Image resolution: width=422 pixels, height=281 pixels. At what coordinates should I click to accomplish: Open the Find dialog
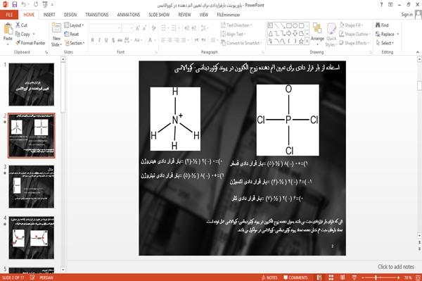[x=382, y=25]
